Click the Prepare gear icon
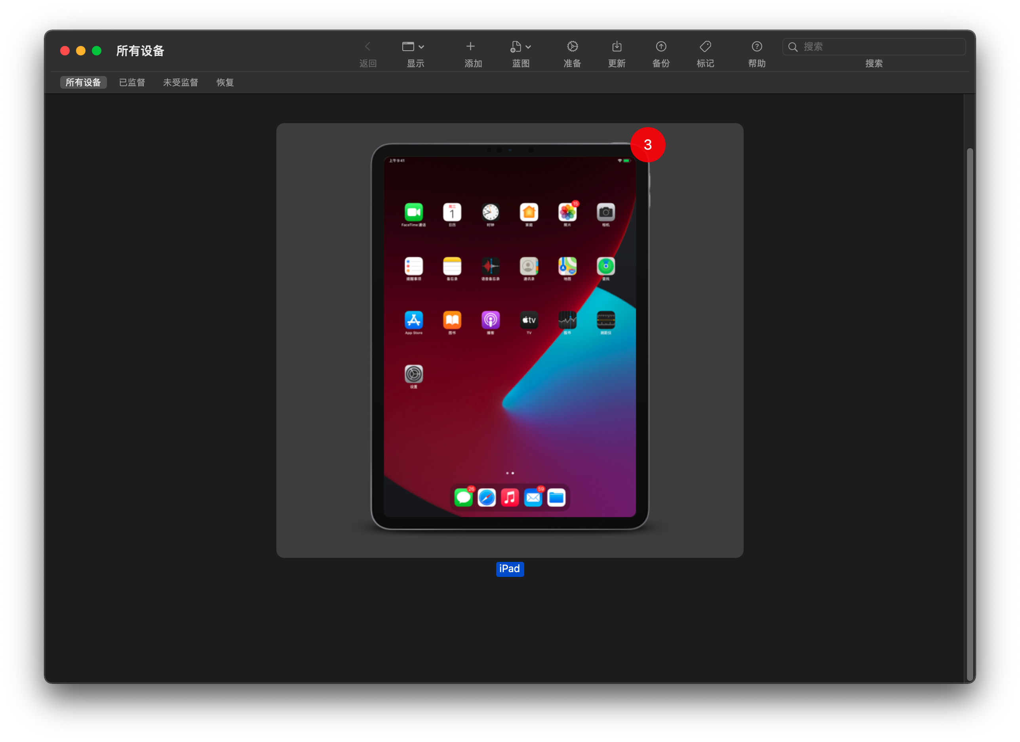1020x742 pixels. pyautogui.click(x=572, y=47)
